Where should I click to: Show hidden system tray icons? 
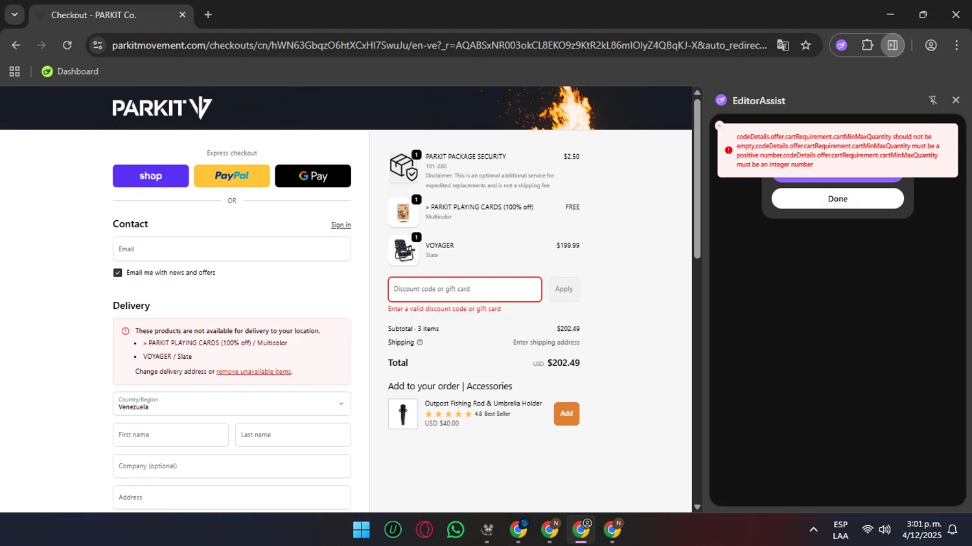point(813,530)
